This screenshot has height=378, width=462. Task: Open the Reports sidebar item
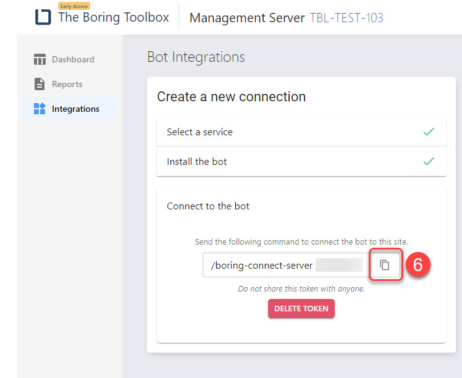tap(70, 84)
